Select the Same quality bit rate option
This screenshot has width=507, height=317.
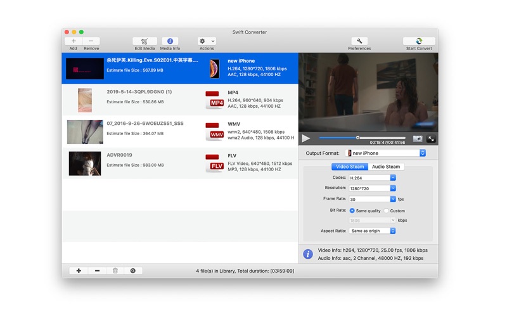(x=352, y=210)
